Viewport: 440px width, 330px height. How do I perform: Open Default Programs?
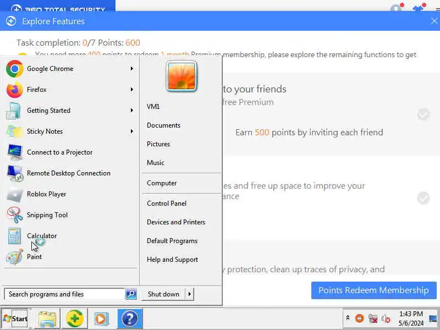172,241
